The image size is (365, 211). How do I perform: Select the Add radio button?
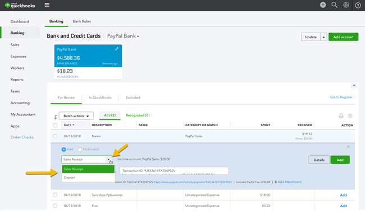point(63,149)
